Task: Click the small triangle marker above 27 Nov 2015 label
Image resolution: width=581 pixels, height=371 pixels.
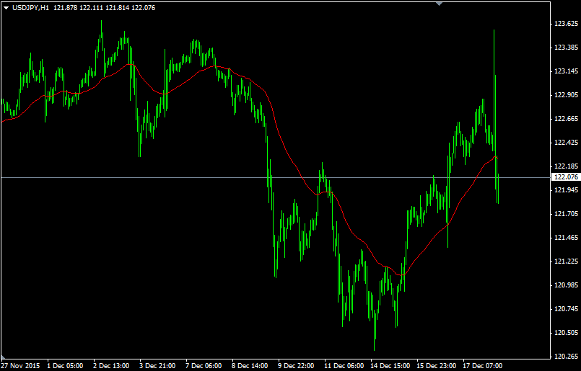Action: coord(4,357)
